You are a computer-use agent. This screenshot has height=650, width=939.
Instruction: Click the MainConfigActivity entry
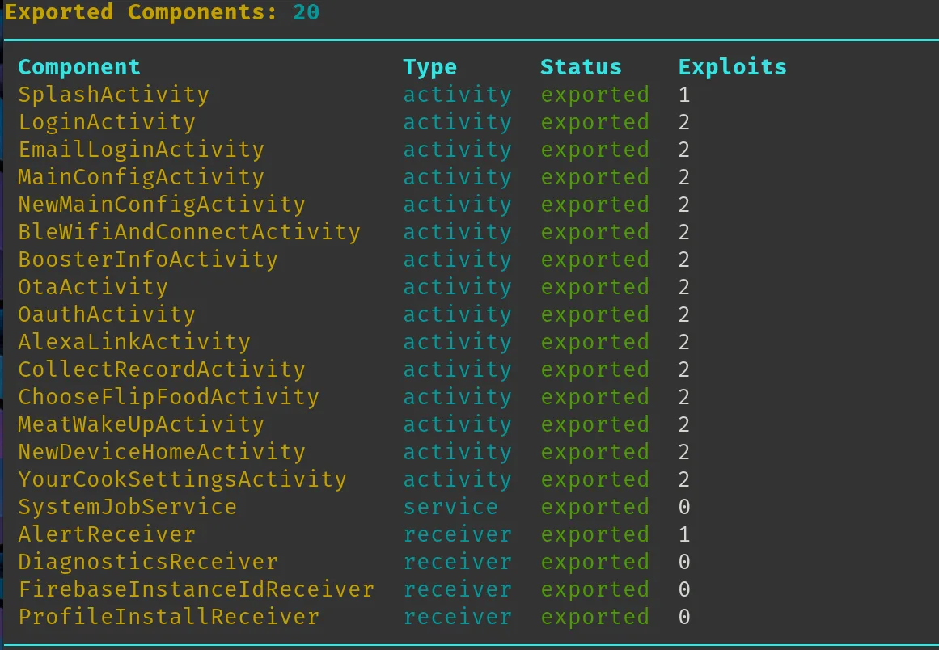coord(141,178)
